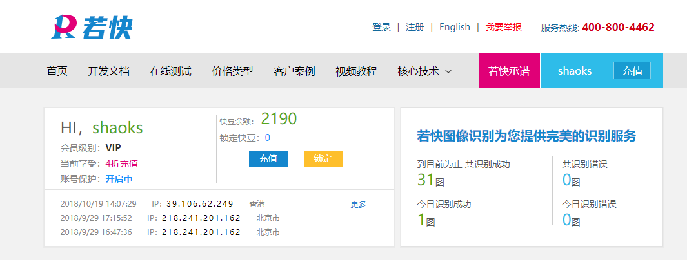Click green shaoks greeting name

click(x=118, y=127)
